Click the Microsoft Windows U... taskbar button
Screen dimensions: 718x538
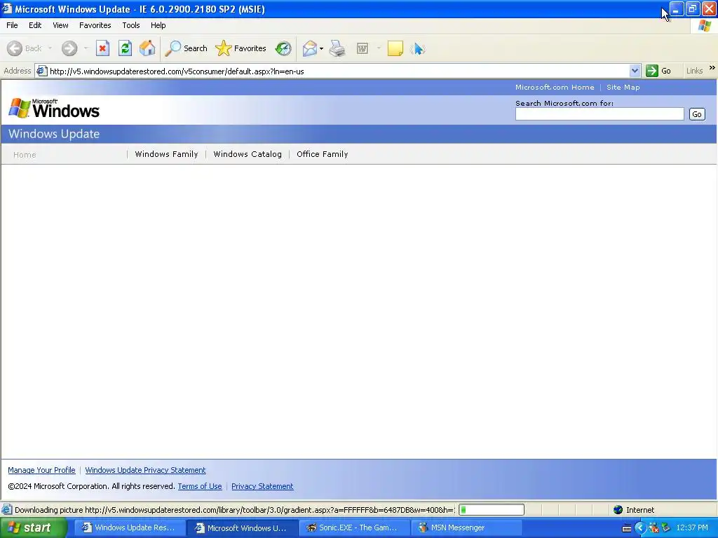coord(242,528)
